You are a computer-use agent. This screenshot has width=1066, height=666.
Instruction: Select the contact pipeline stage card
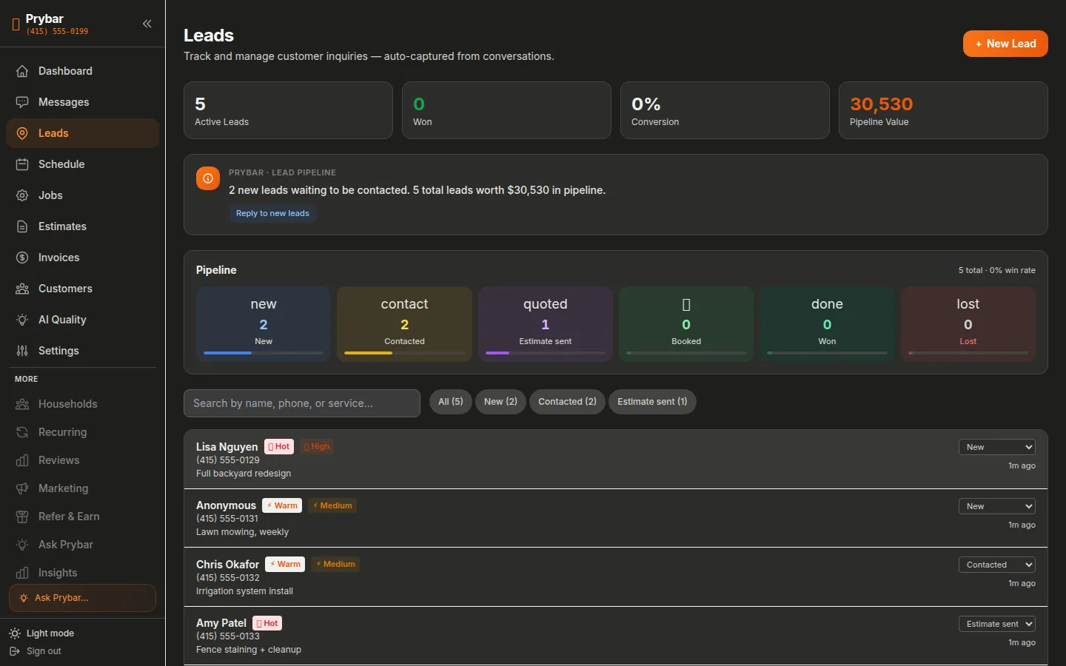click(x=404, y=324)
